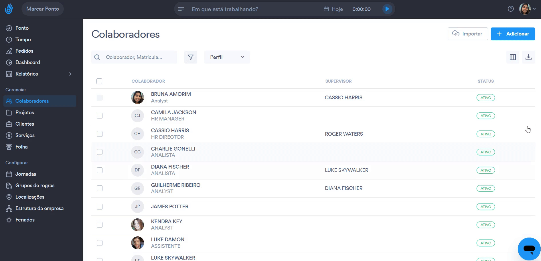Click the filter funnel icon
This screenshot has height=261, width=541.
pos(191,57)
